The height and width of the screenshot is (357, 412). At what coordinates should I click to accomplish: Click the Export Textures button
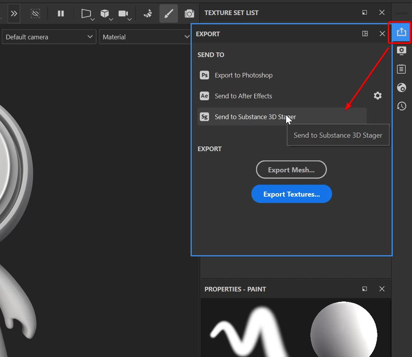point(291,194)
